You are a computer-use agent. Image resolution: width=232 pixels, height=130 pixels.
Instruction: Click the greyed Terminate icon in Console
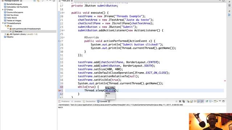(x=177, y=101)
